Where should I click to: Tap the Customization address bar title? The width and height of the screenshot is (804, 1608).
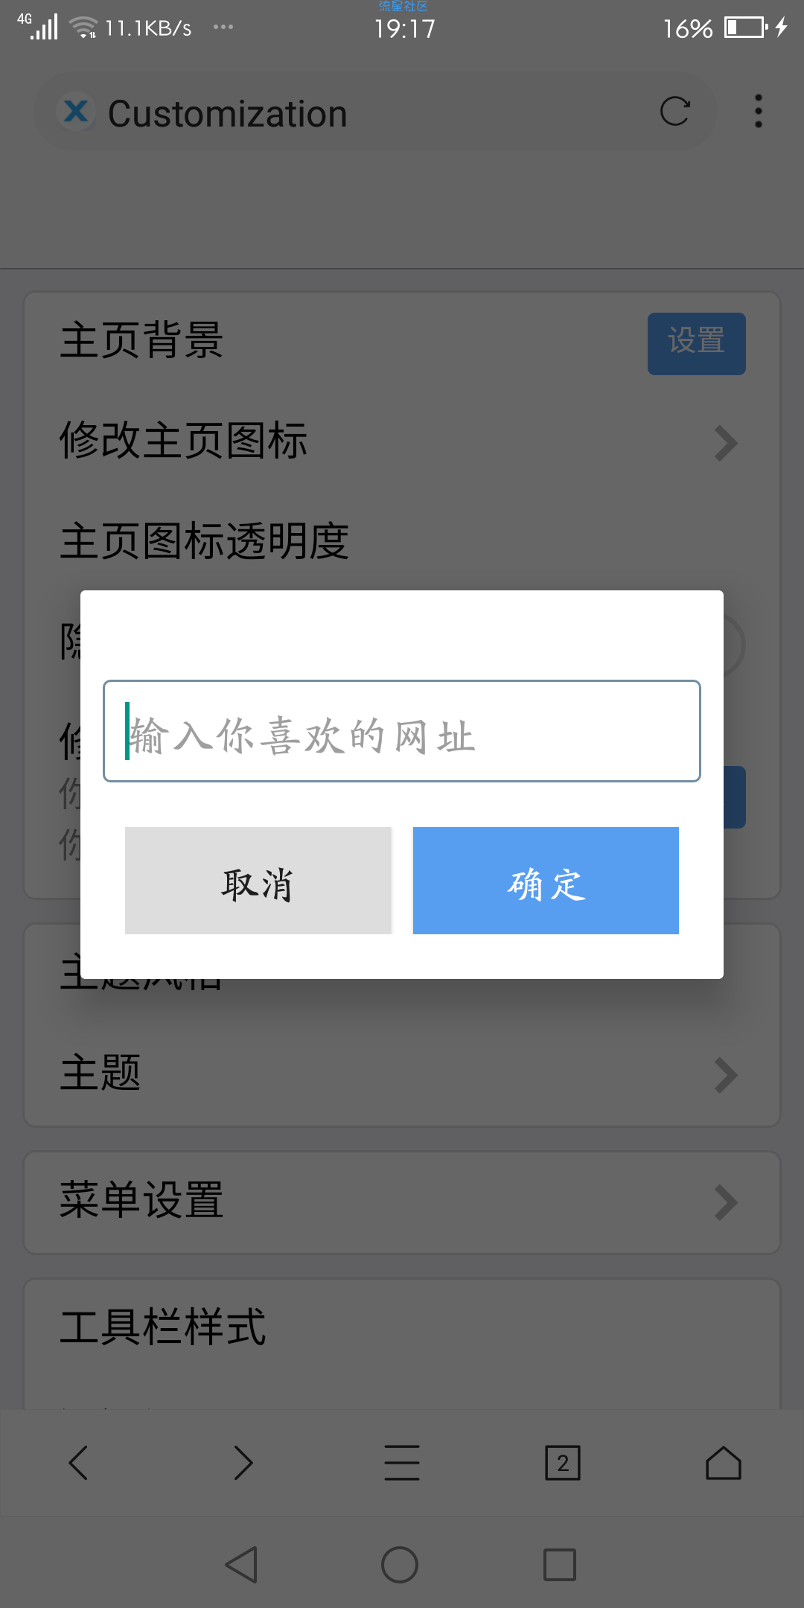click(228, 114)
